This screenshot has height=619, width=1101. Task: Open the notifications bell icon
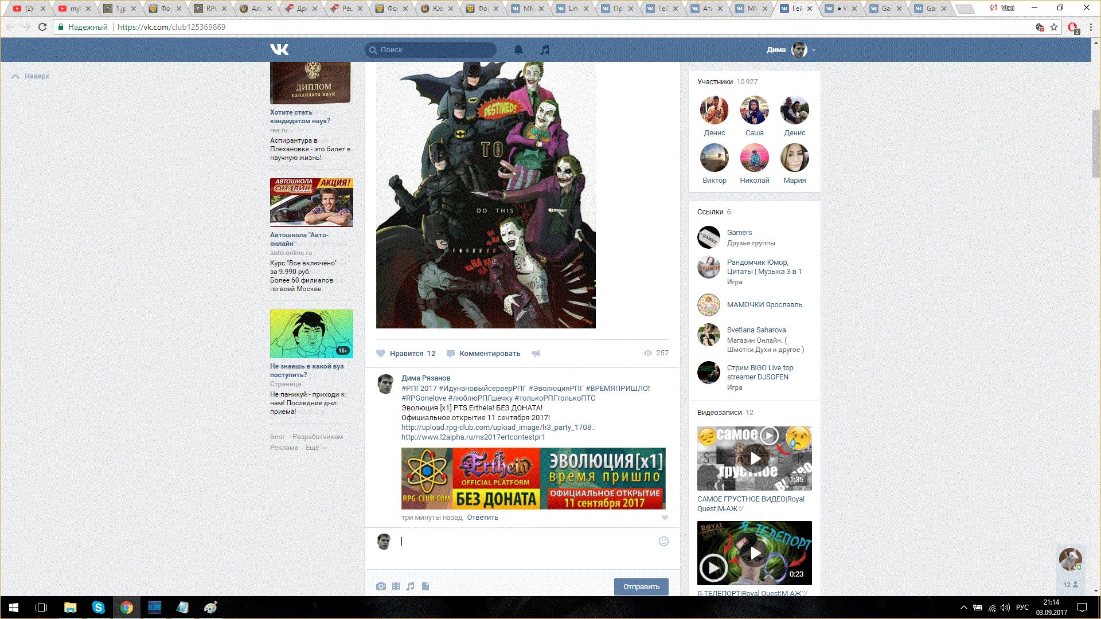click(518, 50)
